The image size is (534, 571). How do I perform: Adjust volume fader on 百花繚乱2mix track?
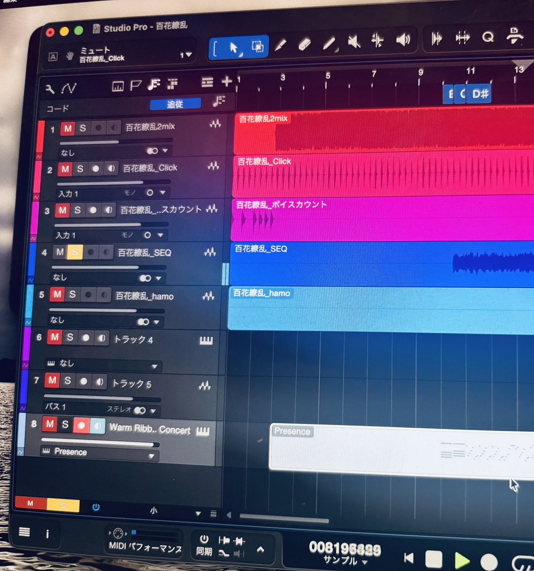coord(116,141)
